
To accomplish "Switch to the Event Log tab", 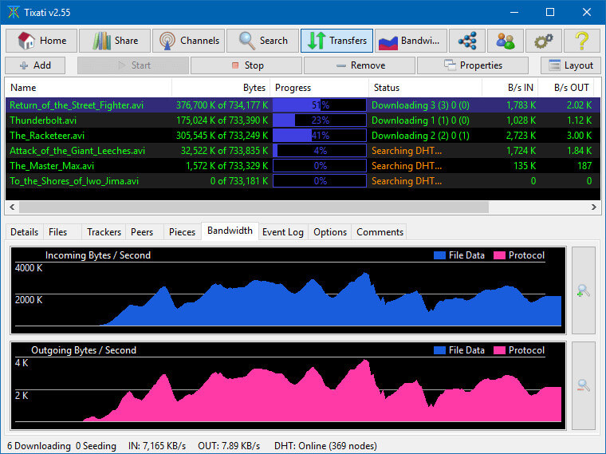I will pyautogui.click(x=283, y=232).
